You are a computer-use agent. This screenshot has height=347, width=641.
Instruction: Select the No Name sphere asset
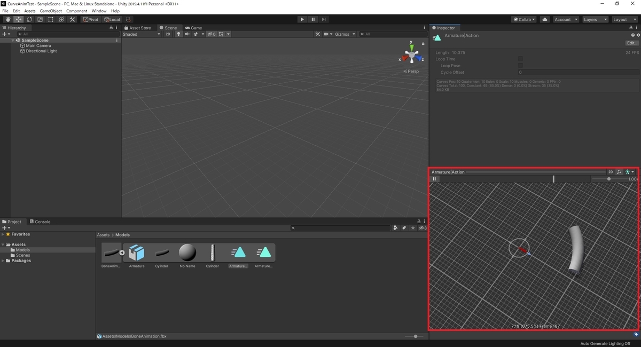coord(187,253)
